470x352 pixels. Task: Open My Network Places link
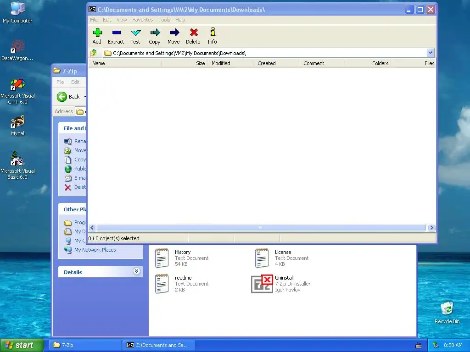pyautogui.click(x=95, y=250)
